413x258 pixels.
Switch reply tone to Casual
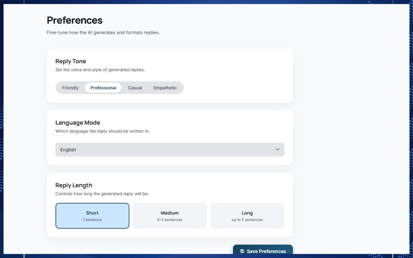tap(135, 88)
